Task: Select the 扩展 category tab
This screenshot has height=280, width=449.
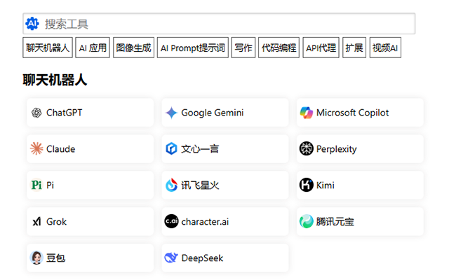Action: pos(354,48)
